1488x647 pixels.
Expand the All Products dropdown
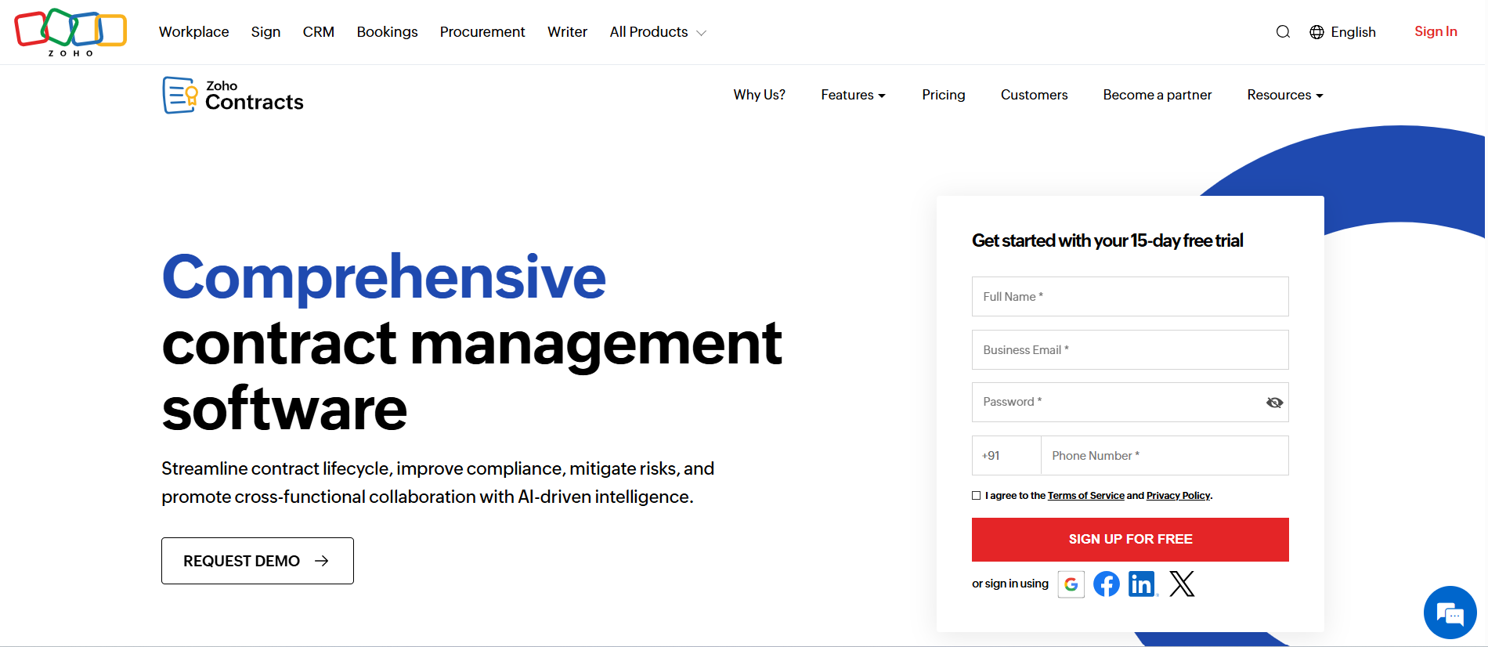point(658,32)
